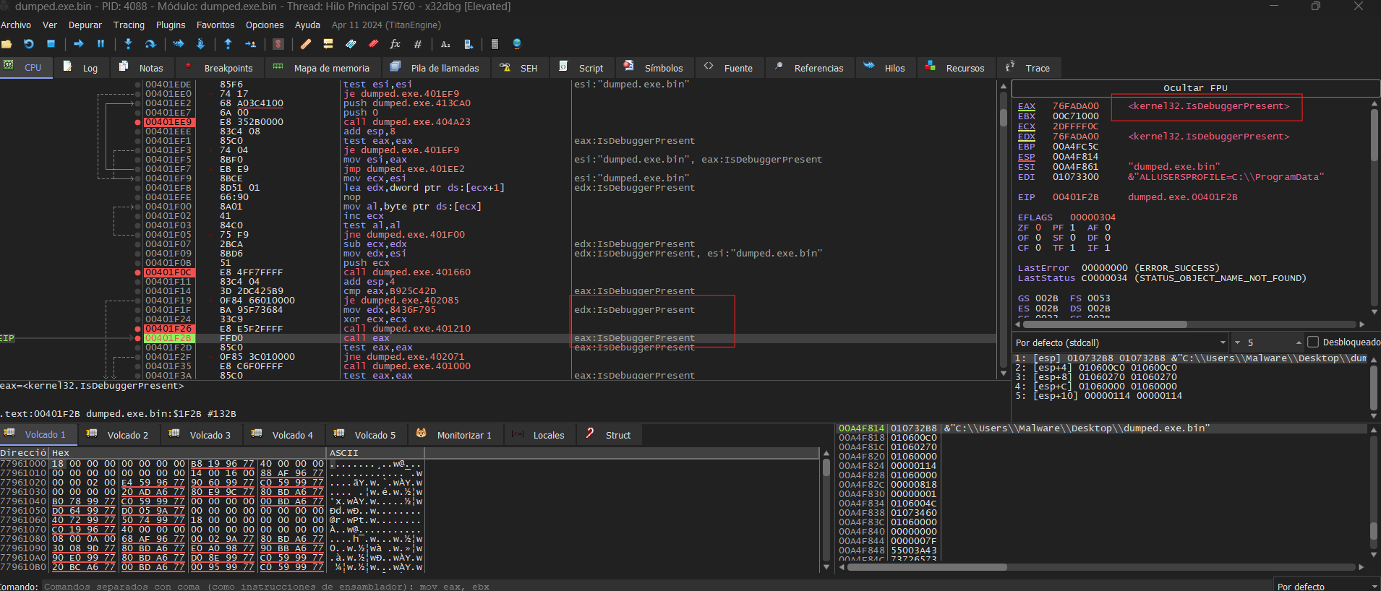Screen dimensions: 1381x591
Task: Click the Open file folder icon
Action: coord(7,44)
